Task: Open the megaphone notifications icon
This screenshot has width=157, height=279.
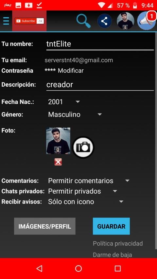Action: point(147,21)
